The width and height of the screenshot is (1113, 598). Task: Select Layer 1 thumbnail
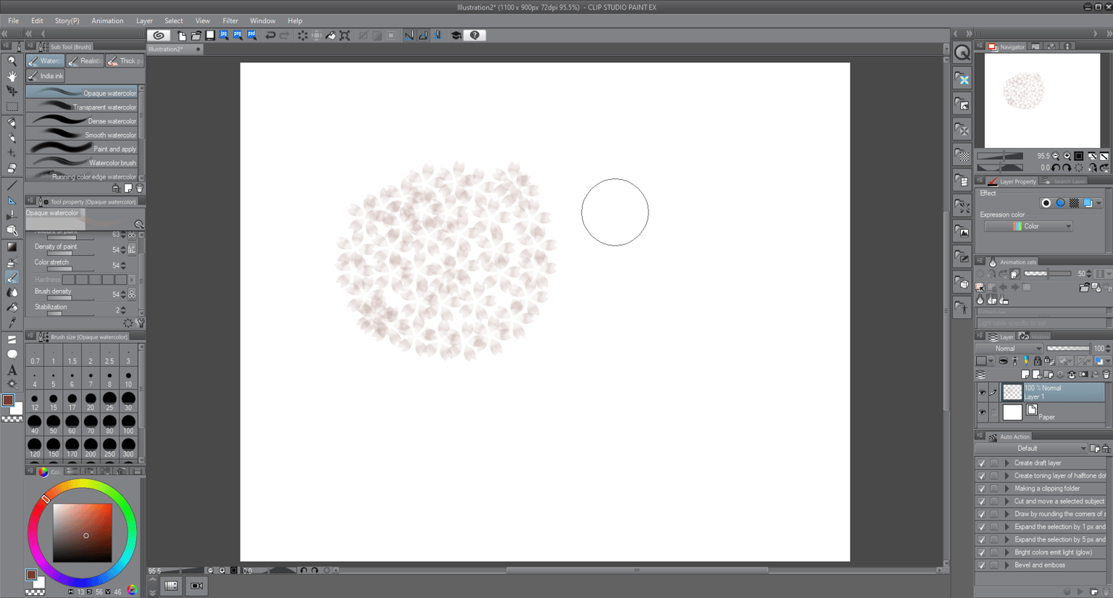(1012, 392)
